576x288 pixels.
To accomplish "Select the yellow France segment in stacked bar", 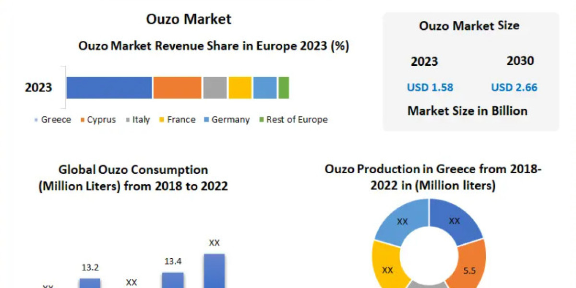I will click(240, 88).
